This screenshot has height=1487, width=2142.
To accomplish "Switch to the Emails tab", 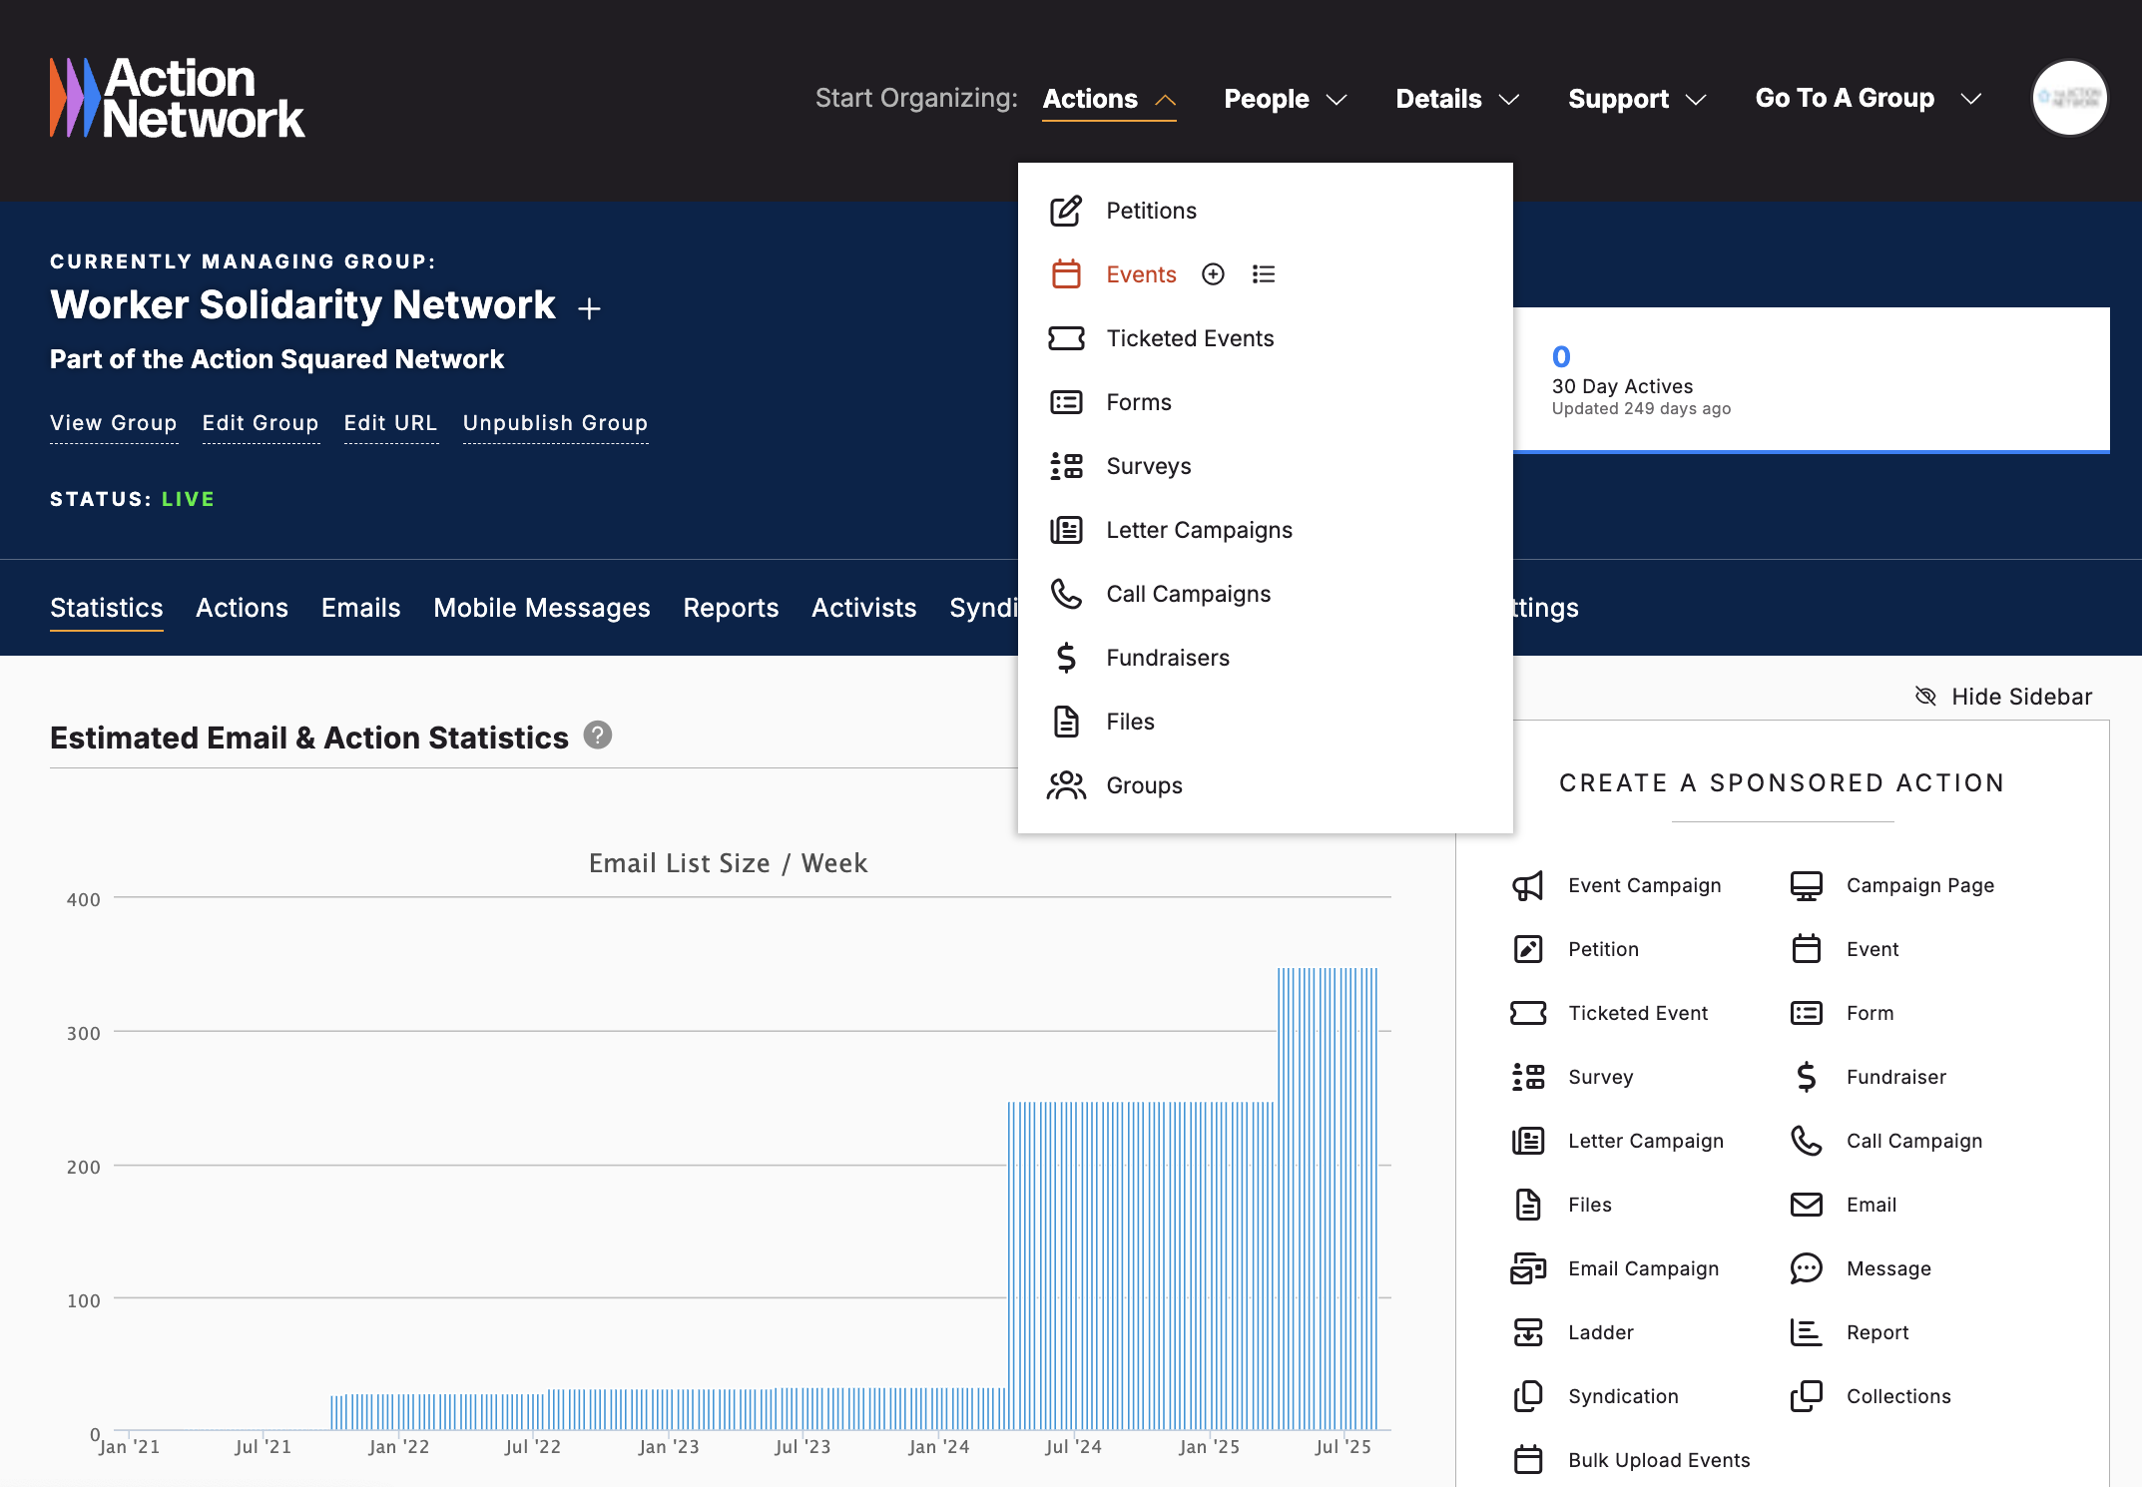I will pos(360,608).
